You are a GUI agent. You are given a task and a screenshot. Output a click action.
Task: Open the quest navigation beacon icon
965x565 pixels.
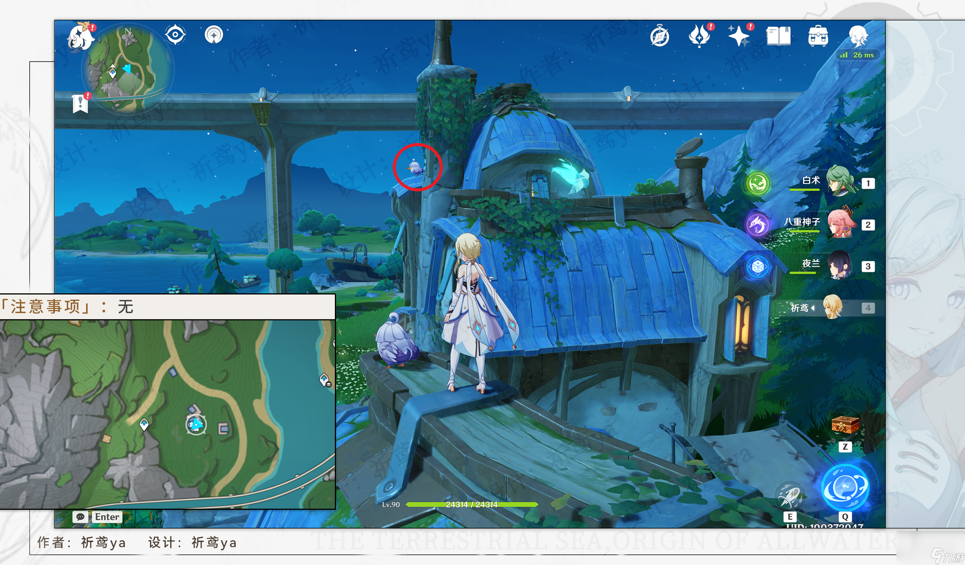(x=214, y=35)
